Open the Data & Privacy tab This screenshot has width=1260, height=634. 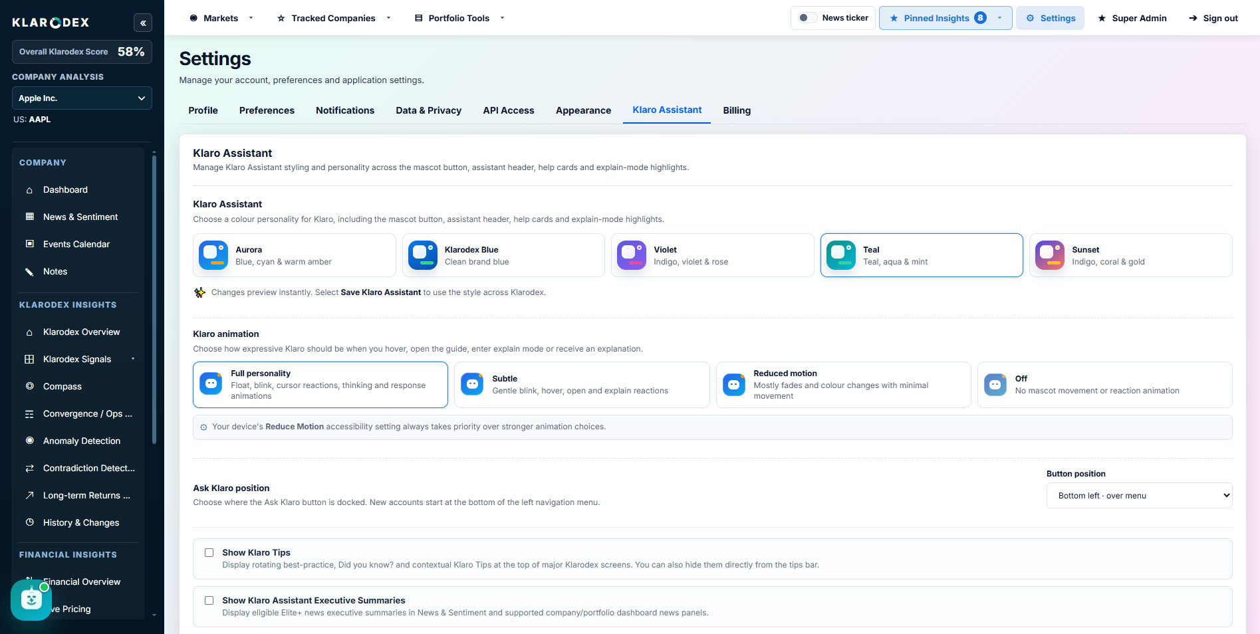point(429,110)
